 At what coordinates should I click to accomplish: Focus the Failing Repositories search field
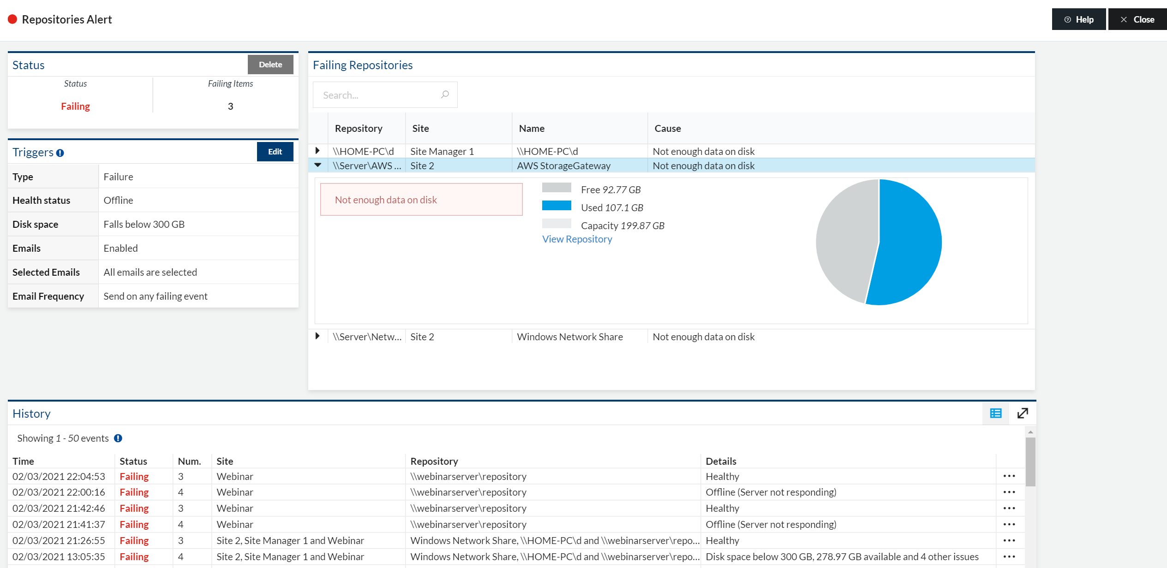pos(385,95)
